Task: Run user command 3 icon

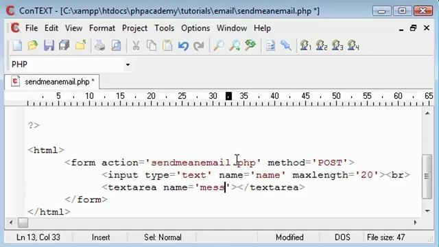Action: coord(337,45)
